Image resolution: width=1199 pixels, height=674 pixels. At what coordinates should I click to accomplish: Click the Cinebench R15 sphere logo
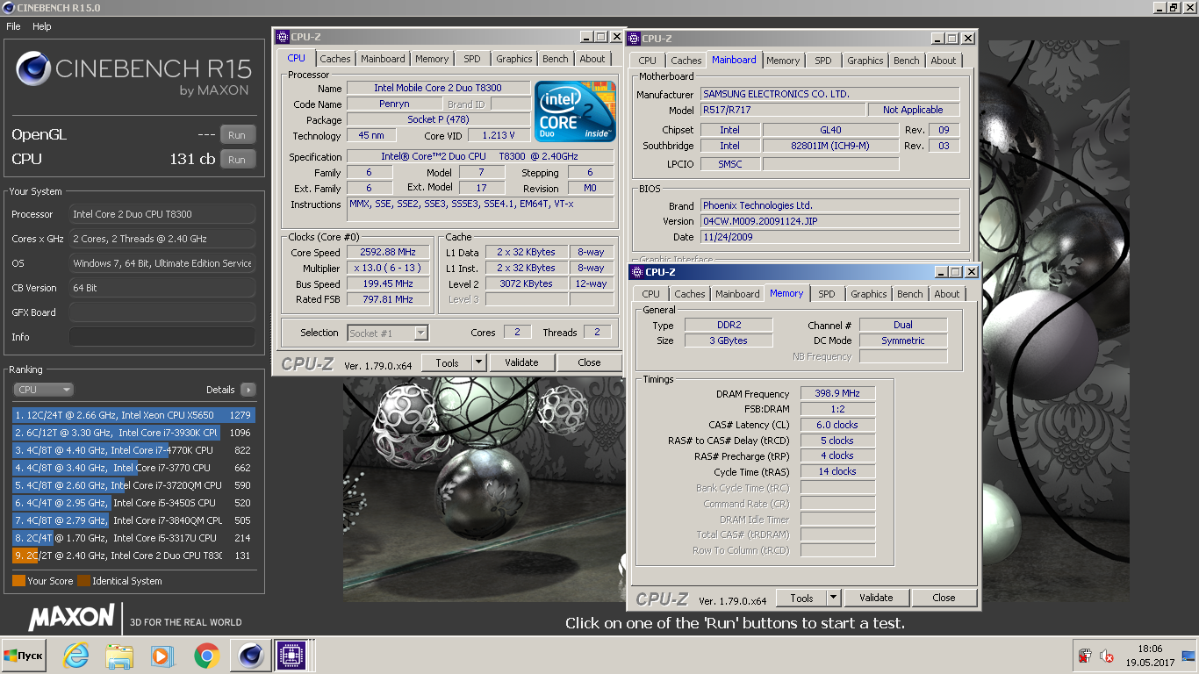point(33,68)
